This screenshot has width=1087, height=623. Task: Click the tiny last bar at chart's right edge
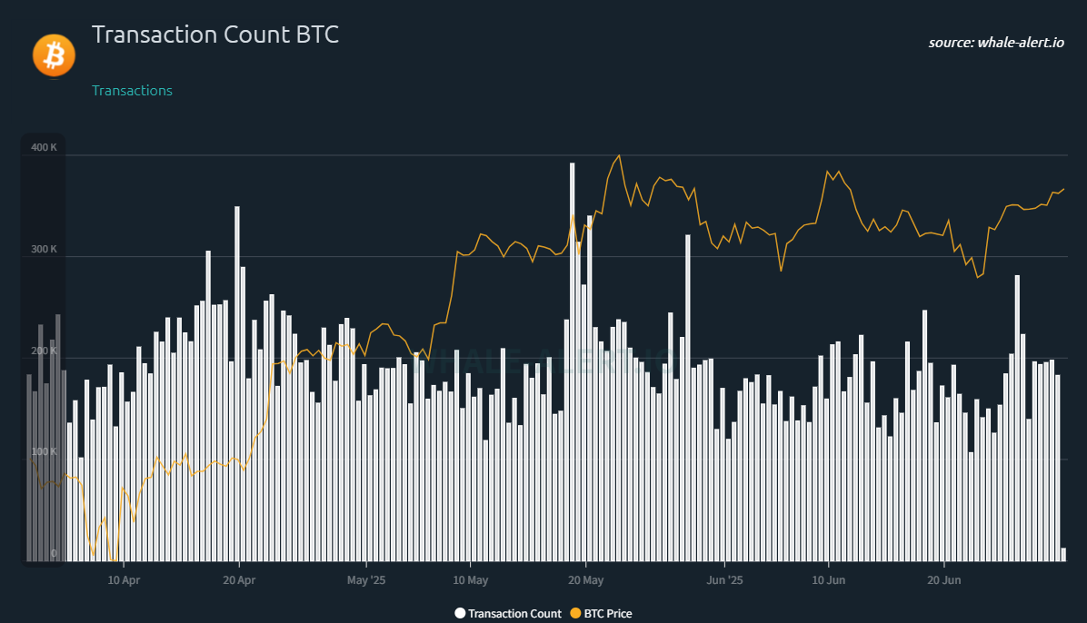click(x=1063, y=555)
